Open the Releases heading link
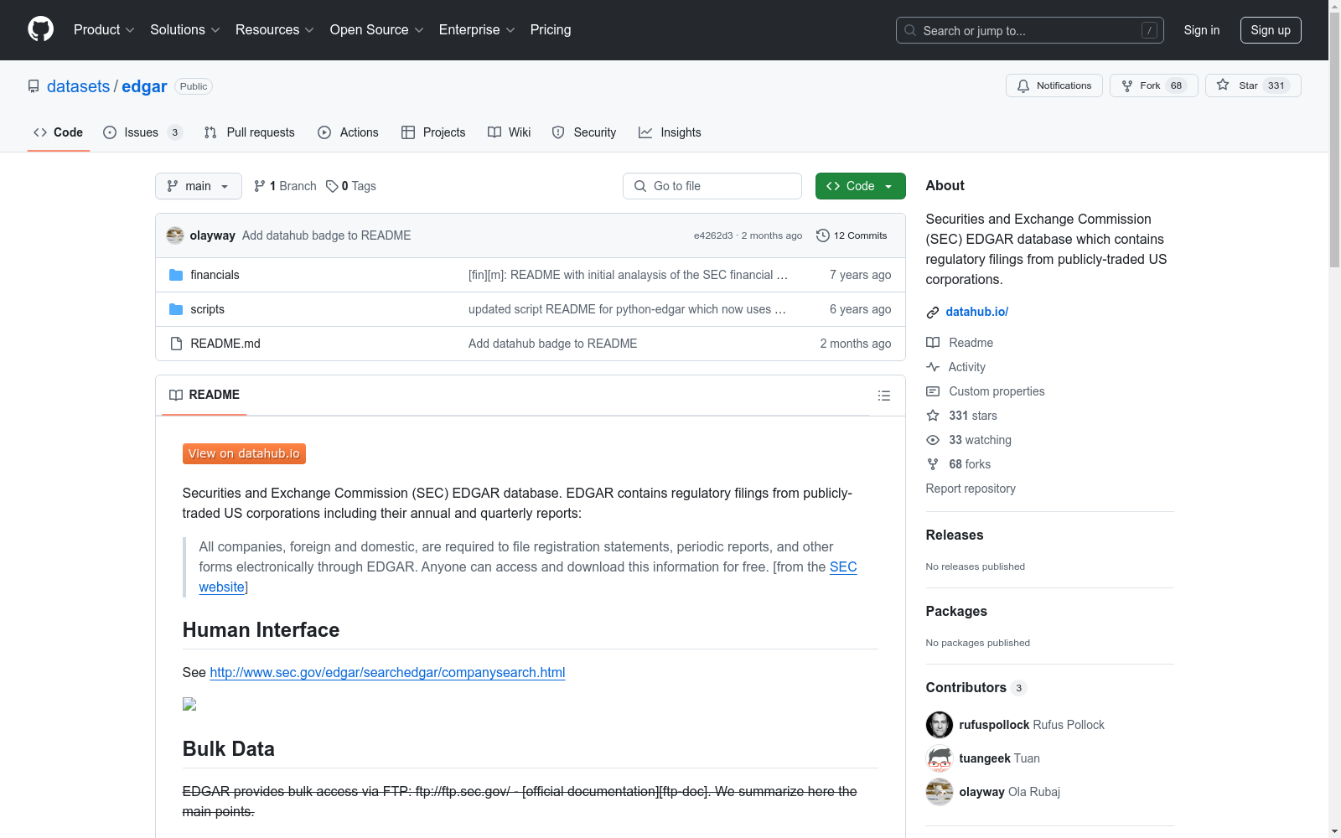 [955, 535]
